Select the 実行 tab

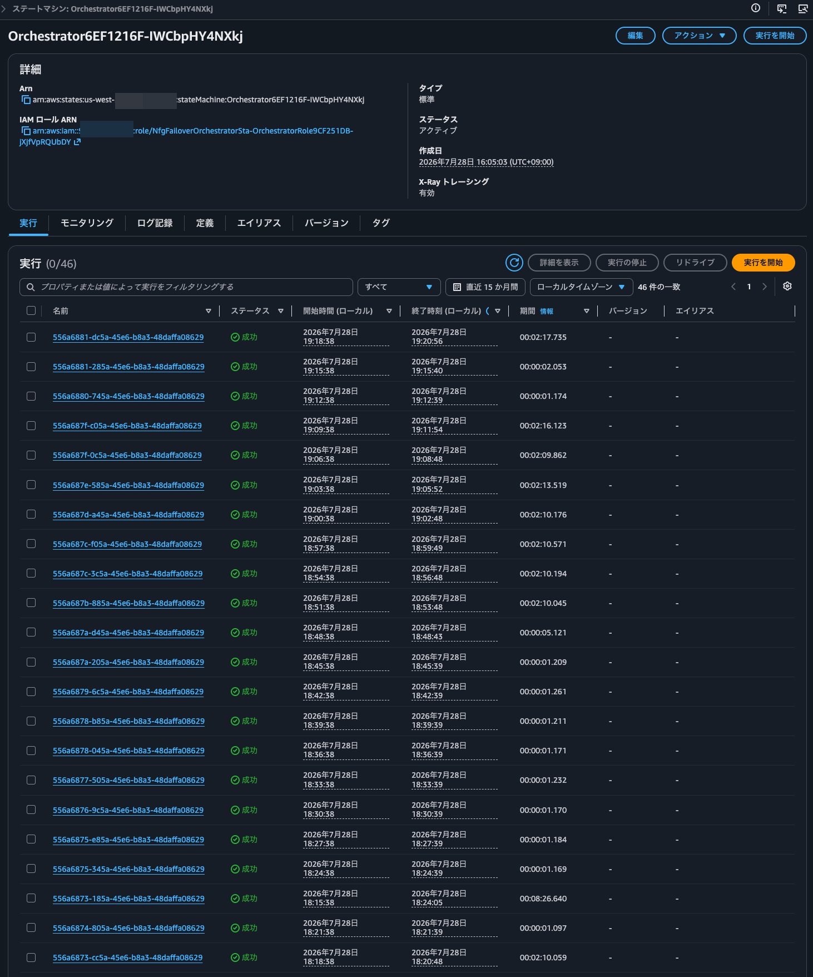click(28, 223)
